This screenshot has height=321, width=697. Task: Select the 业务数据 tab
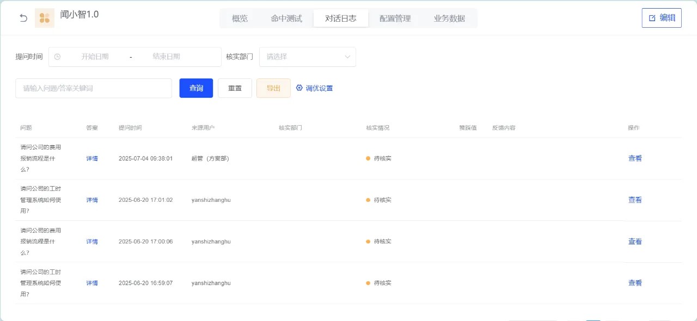(449, 18)
